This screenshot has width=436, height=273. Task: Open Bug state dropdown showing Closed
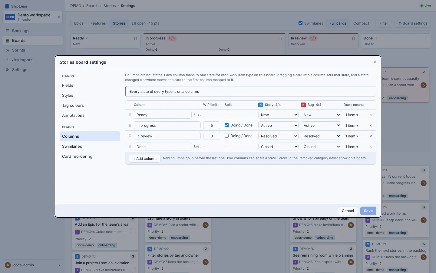point(321,147)
